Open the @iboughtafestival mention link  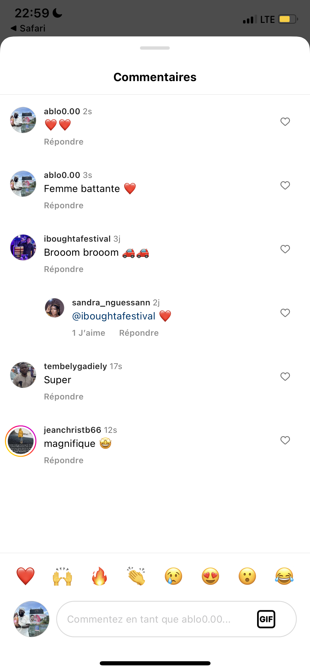(114, 316)
